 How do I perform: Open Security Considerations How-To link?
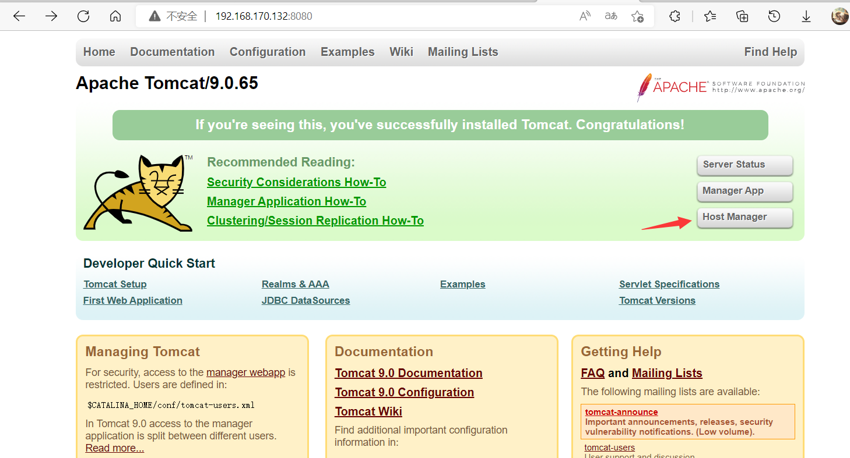(296, 182)
